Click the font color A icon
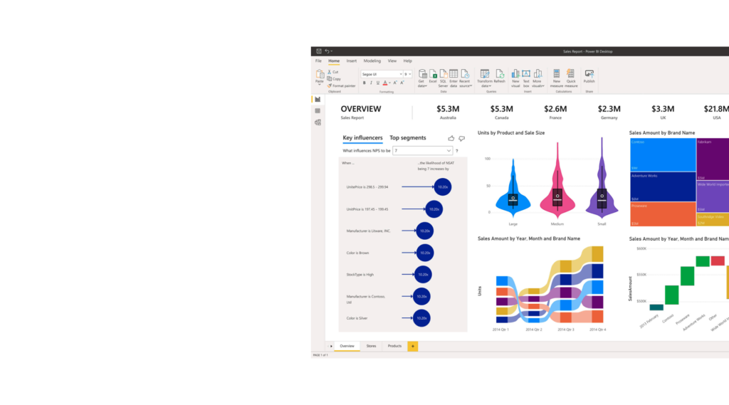Image resolution: width=729 pixels, height=405 pixels. (x=385, y=83)
